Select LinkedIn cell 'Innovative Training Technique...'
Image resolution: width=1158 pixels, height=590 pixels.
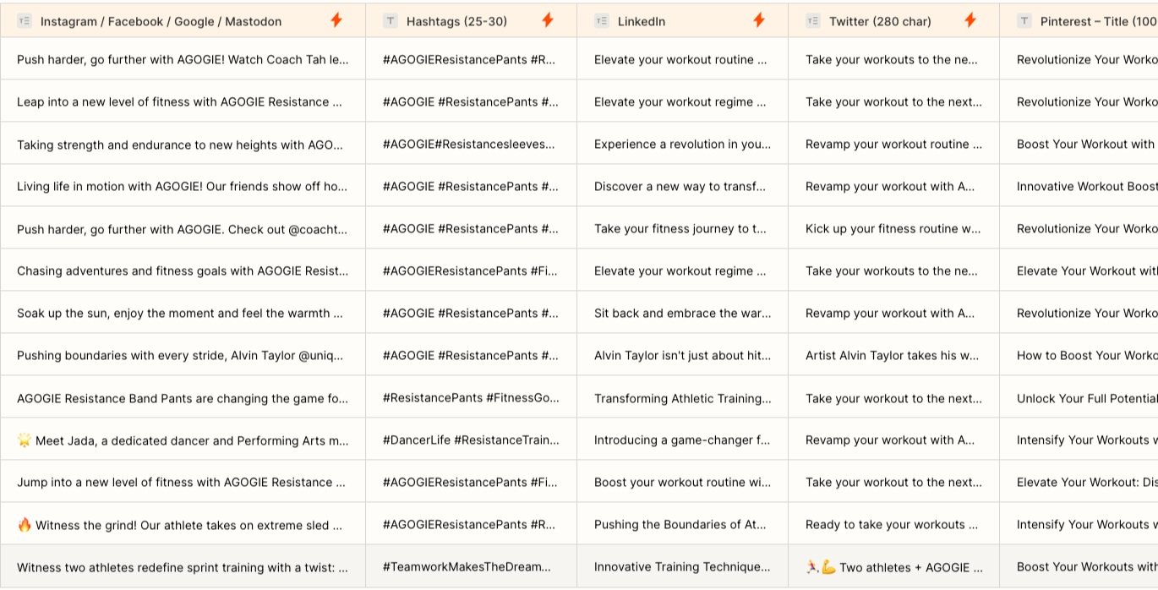point(682,566)
